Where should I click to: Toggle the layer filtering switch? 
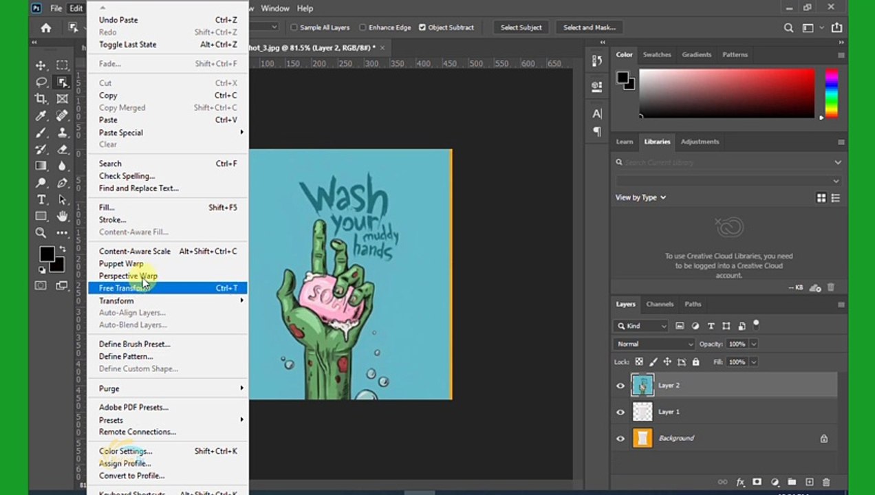point(756,324)
